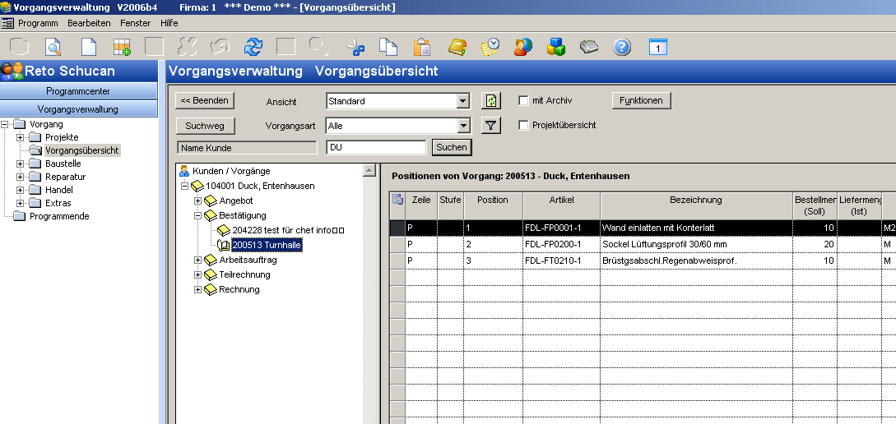896x424 pixels.
Task: Click the Reto Schucan users icon
Action: click(12, 71)
